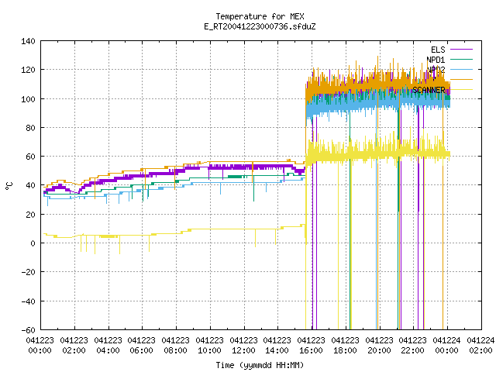Click the blue NPD2 legend line sample
The height and width of the screenshot is (372, 496).
coord(461,69)
